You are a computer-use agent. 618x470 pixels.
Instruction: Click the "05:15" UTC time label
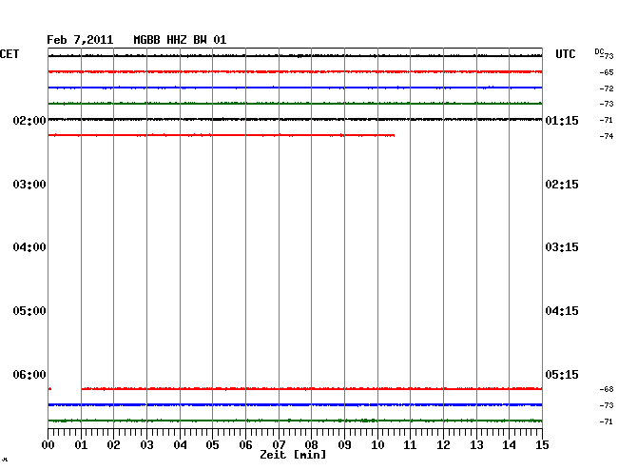(x=562, y=374)
